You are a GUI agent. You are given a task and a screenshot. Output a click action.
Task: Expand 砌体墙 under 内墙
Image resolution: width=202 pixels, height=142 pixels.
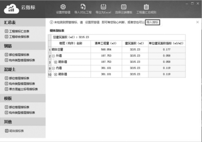click(56, 74)
